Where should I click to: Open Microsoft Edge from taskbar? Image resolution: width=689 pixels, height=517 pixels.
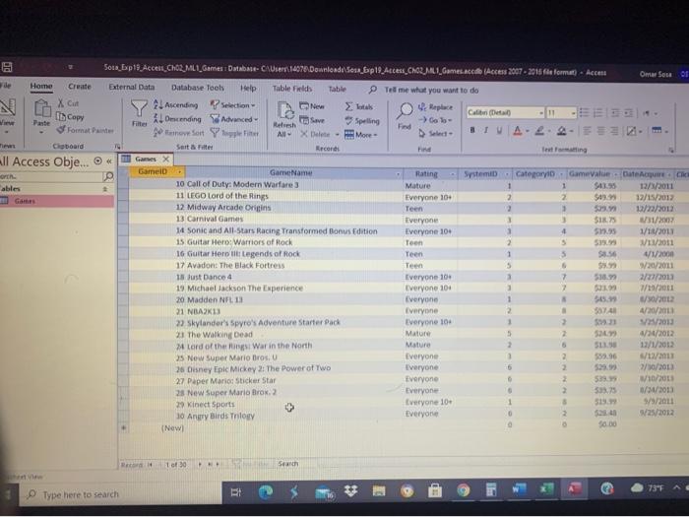tap(266, 492)
